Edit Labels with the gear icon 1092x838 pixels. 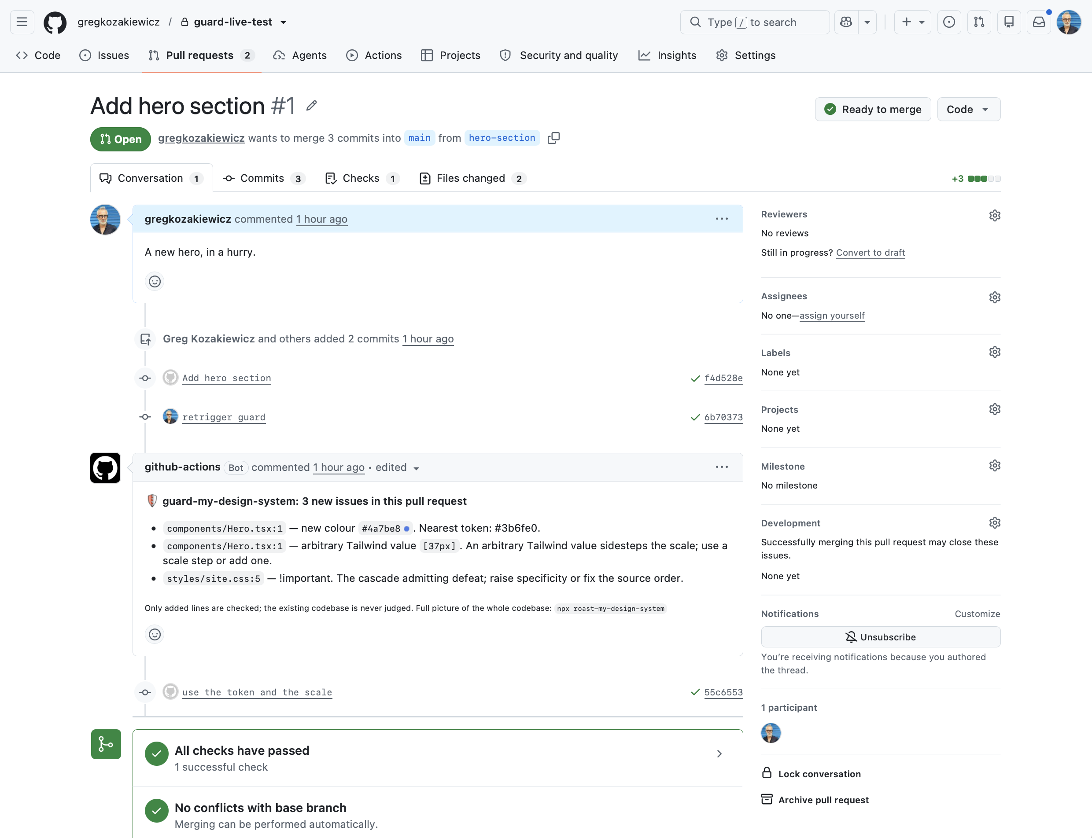click(994, 352)
